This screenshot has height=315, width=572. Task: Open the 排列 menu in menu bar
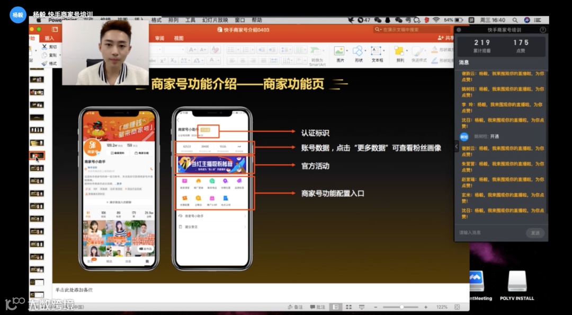tap(173, 20)
